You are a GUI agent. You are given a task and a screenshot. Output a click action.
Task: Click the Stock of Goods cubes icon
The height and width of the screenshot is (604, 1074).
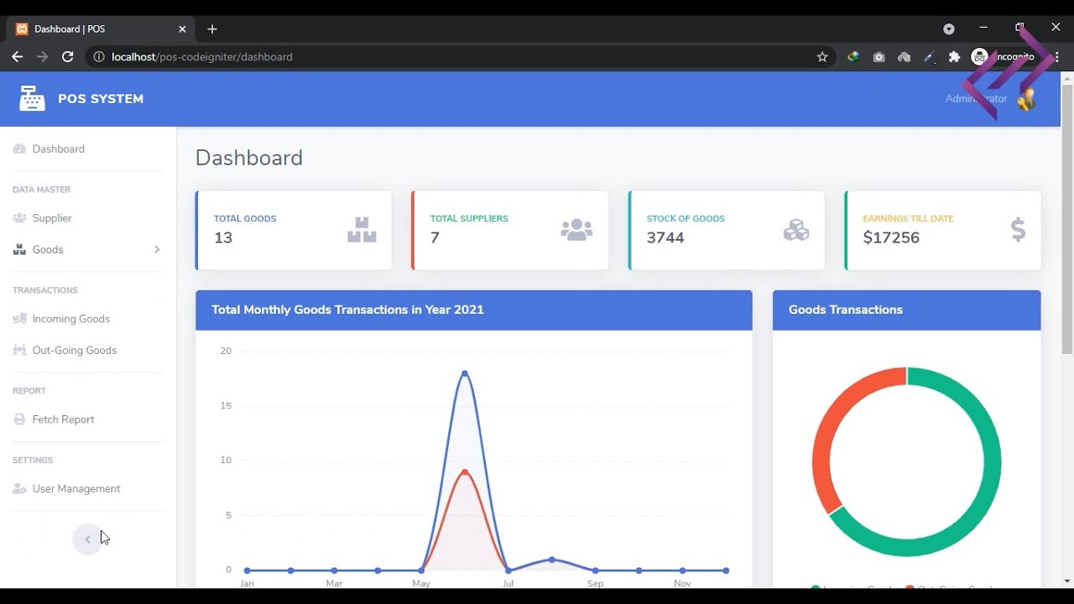[x=795, y=230]
